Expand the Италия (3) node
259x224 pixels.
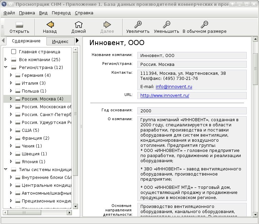11,83
